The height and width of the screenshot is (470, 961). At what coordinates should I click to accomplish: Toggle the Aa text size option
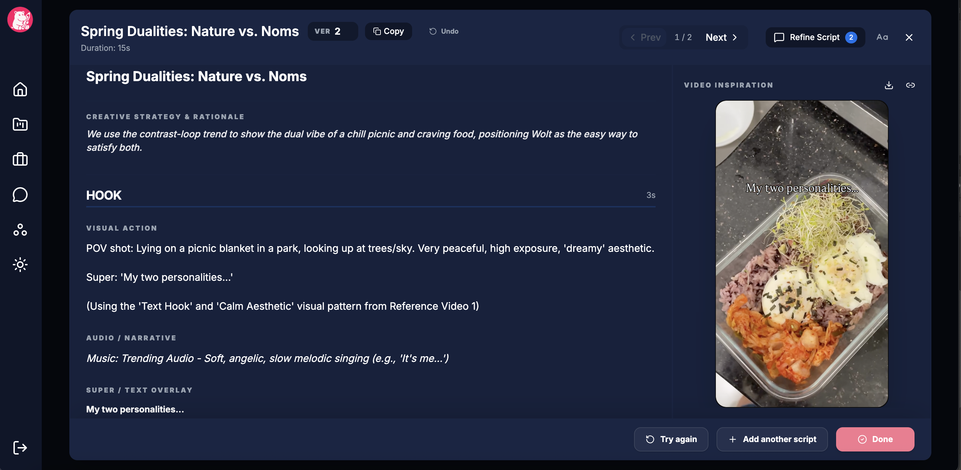(x=882, y=37)
